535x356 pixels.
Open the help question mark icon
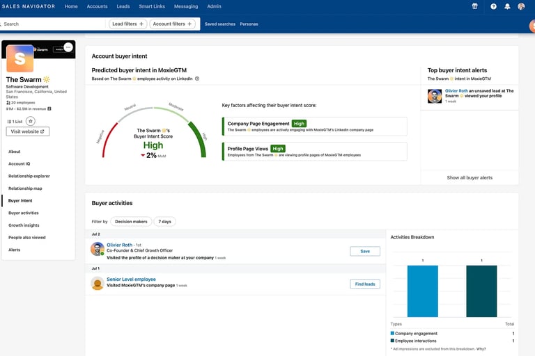click(493, 6)
